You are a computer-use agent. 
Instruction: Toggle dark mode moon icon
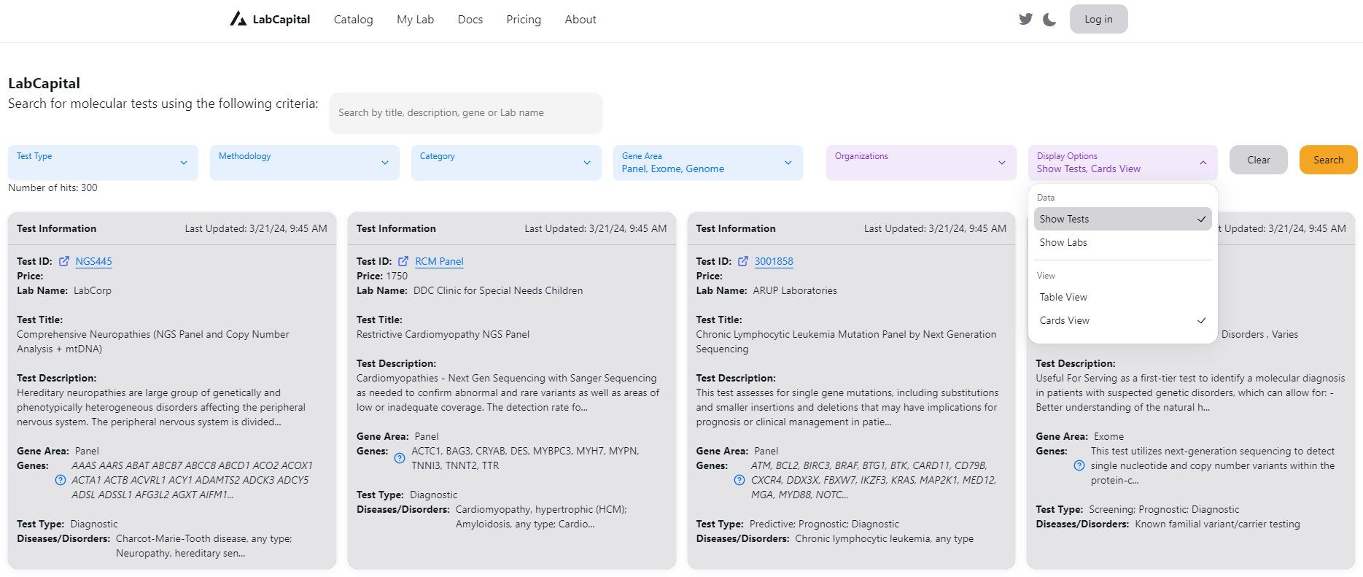click(1049, 19)
